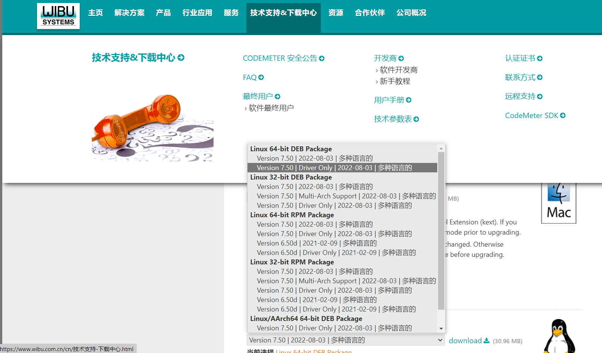Select Linux 32-bit RPM Version 7.50 full option

[x=342, y=272]
